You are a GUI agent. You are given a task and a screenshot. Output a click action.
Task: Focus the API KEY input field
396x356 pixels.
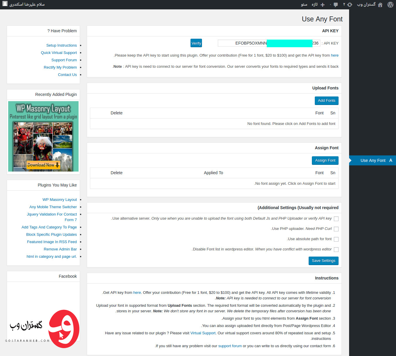pos(269,43)
